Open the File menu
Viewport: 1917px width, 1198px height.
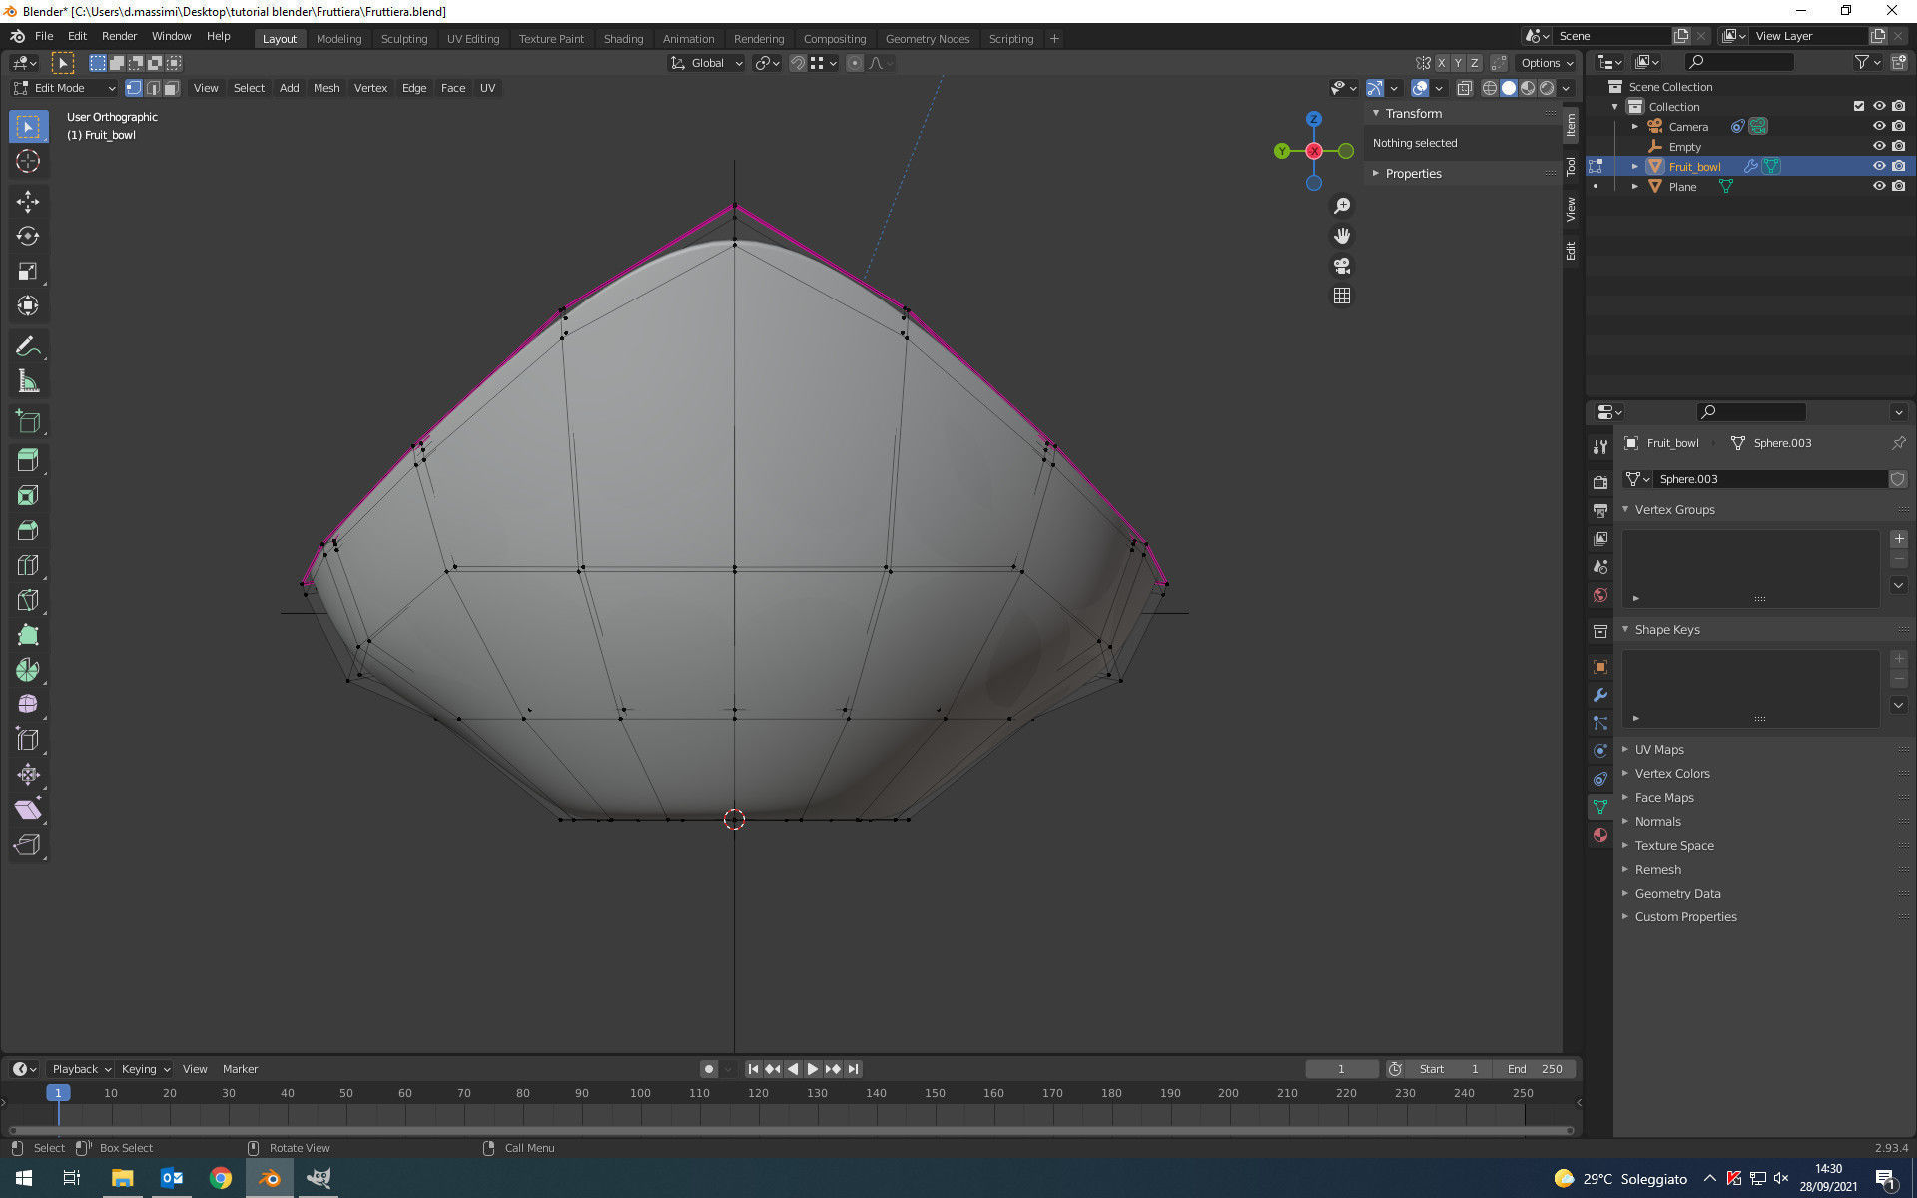tap(44, 36)
